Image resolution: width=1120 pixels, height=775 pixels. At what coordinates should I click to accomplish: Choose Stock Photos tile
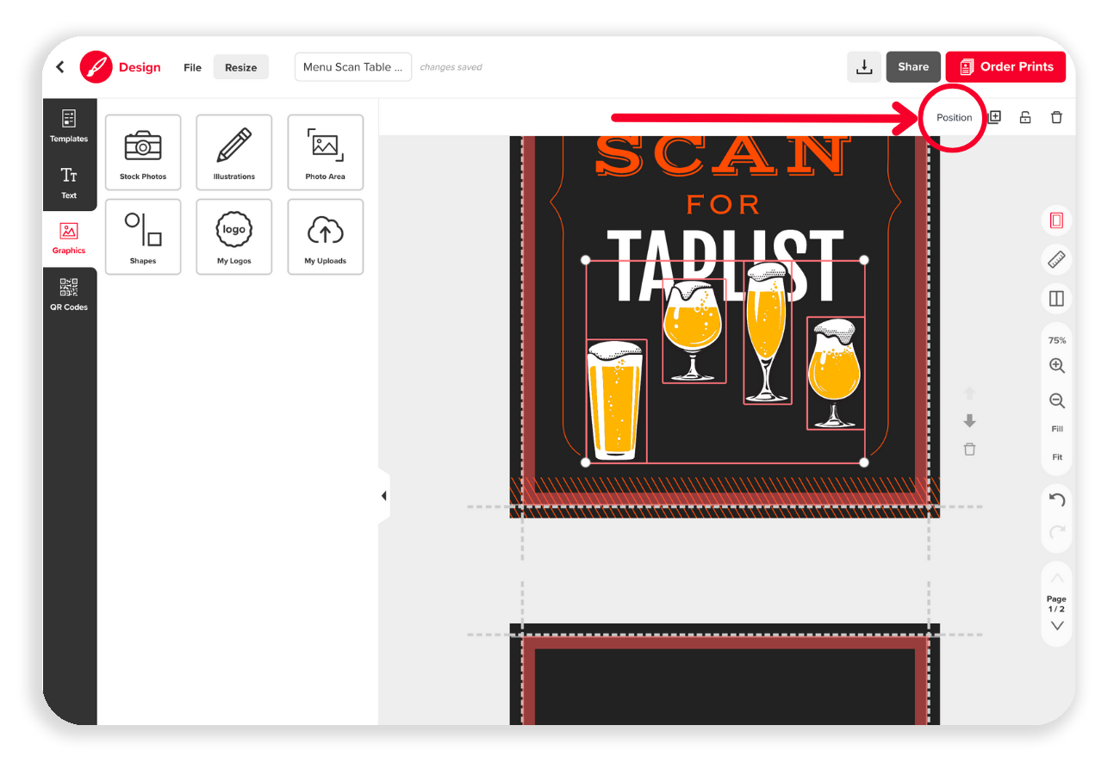tap(143, 152)
